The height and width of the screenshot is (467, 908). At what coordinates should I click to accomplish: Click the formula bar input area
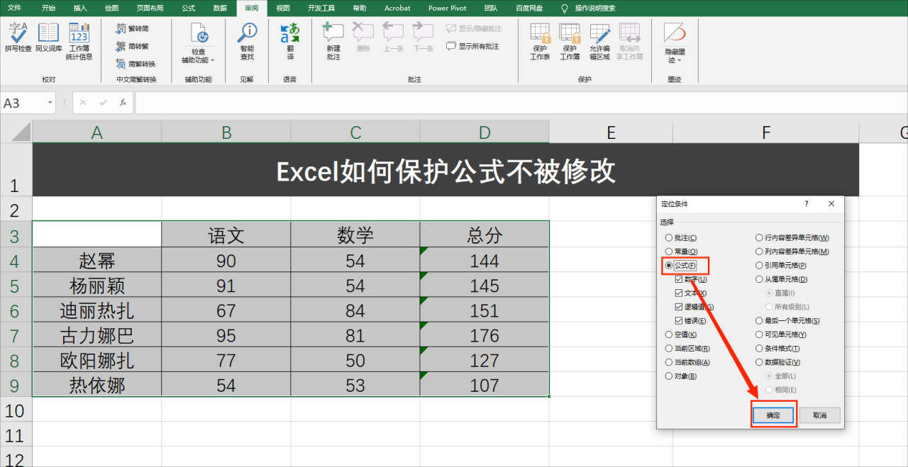click(x=521, y=103)
